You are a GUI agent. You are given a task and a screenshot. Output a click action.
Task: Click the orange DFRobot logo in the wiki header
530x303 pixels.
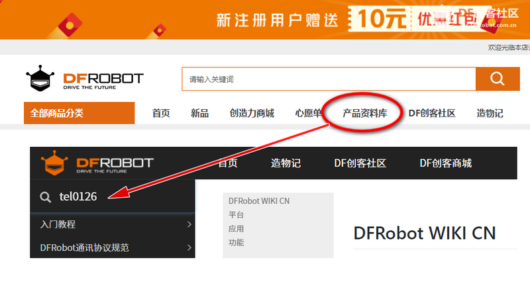97,163
